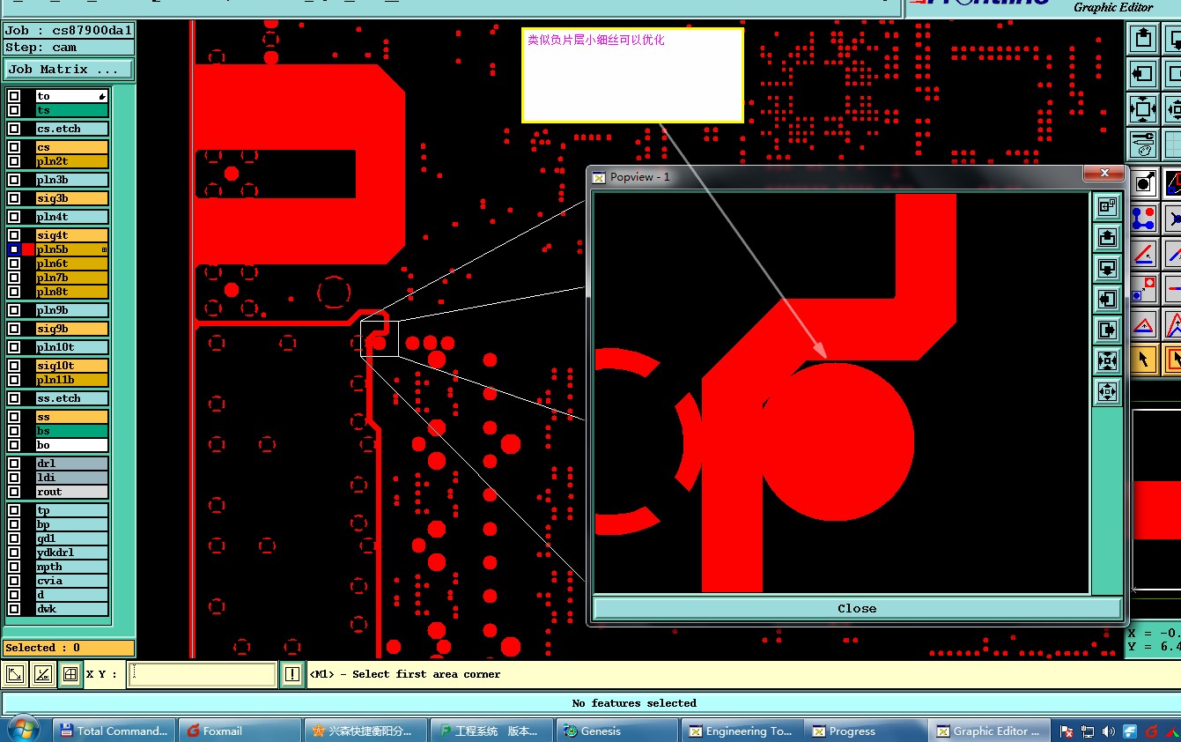Toggle the checkbox for layer sig3b
1181x742 pixels.
pos(14,198)
